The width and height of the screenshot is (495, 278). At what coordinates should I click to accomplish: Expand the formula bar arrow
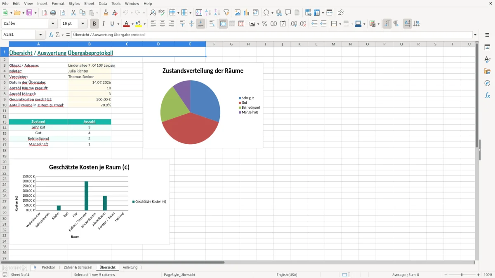tap(475, 35)
